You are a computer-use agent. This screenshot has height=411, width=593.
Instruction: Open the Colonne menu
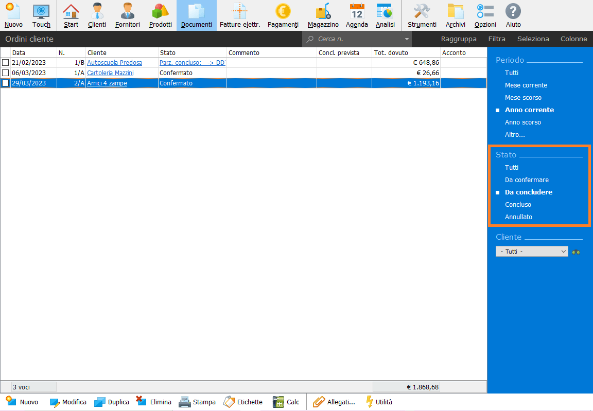pyautogui.click(x=573, y=39)
